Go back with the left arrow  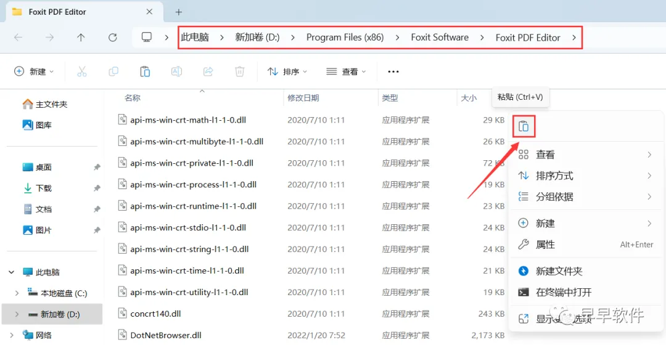tap(18, 38)
